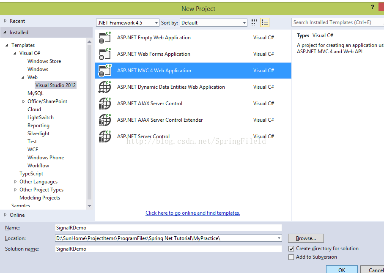Select the Silverlight template category
The image size is (384, 273).
[x=38, y=134]
